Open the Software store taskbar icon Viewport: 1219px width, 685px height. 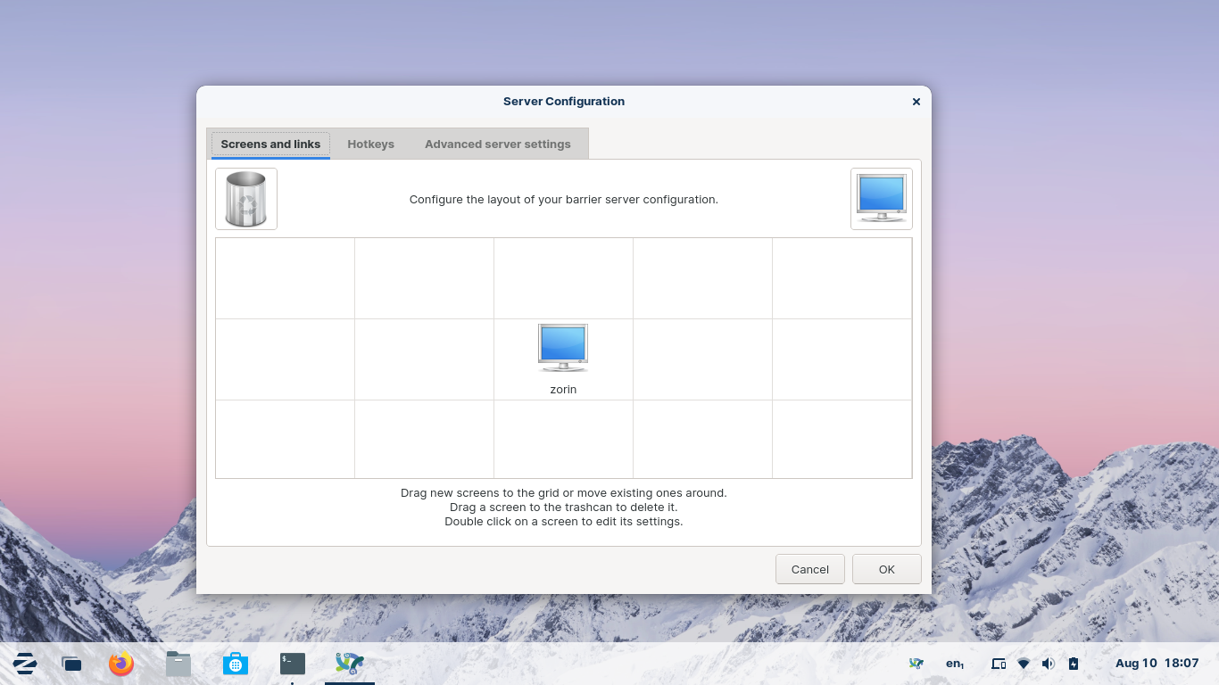point(236,664)
